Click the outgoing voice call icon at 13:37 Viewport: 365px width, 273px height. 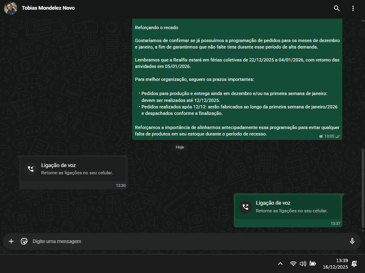click(x=245, y=207)
